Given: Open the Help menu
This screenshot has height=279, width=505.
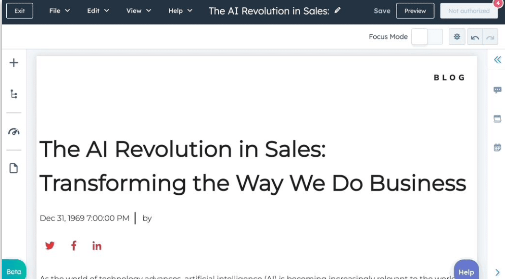Looking at the screenshot, I should click(180, 11).
